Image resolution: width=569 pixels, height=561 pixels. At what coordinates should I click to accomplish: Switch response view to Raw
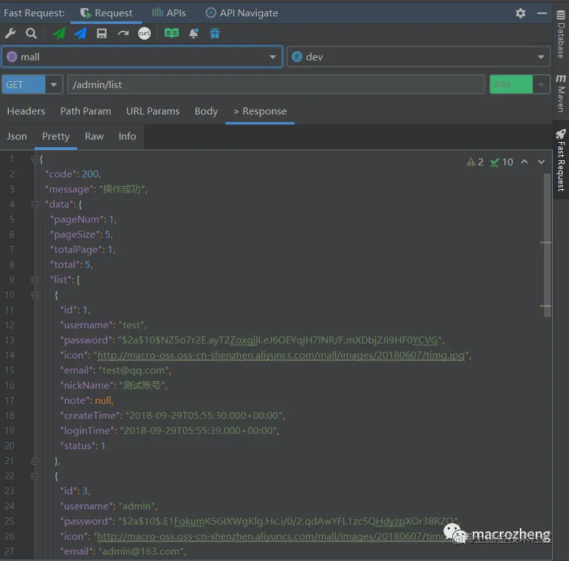point(94,136)
